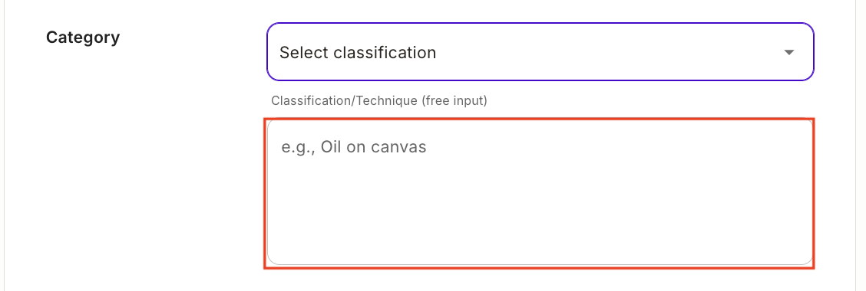866x291 pixels.
Task: Open the Select classification dropdown
Action: (540, 52)
